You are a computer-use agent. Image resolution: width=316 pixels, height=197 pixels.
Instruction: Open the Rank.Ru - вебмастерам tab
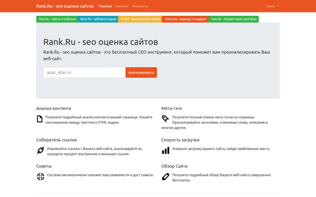point(98,19)
